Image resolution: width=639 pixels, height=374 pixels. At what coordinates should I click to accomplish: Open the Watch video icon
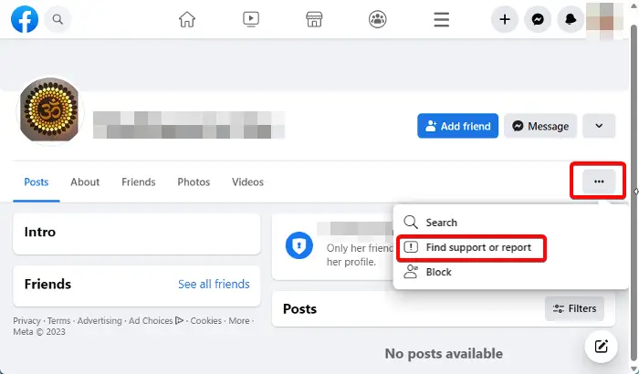pyautogui.click(x=251, y=19)
